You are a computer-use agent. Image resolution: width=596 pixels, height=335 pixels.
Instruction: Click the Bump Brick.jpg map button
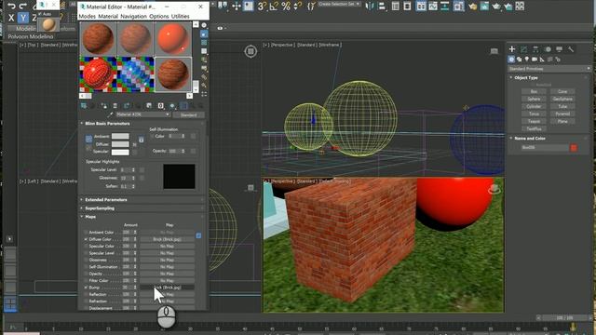168,288
